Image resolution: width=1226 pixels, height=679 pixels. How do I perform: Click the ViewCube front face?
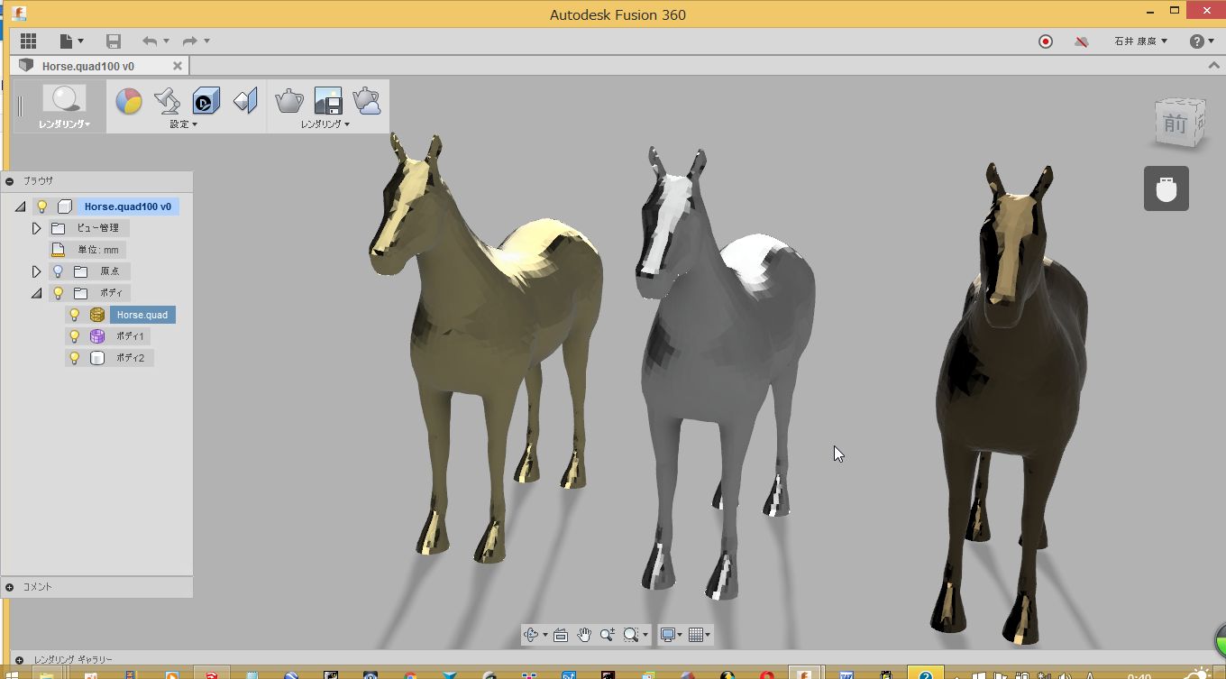[x=1176, y=124]
